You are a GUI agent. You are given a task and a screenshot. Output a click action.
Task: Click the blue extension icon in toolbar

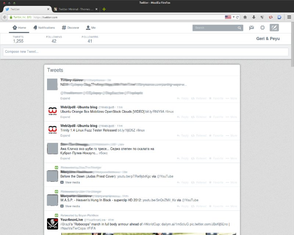click(279, 17)
